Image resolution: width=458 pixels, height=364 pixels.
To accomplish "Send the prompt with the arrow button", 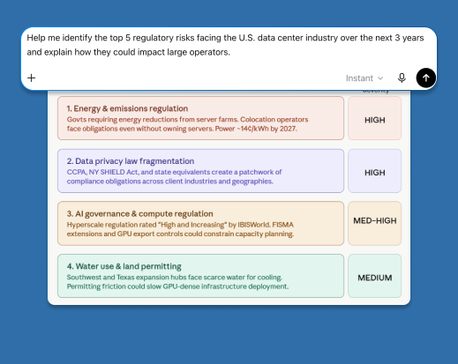I will pyautogui.click(x=425, y=78).
